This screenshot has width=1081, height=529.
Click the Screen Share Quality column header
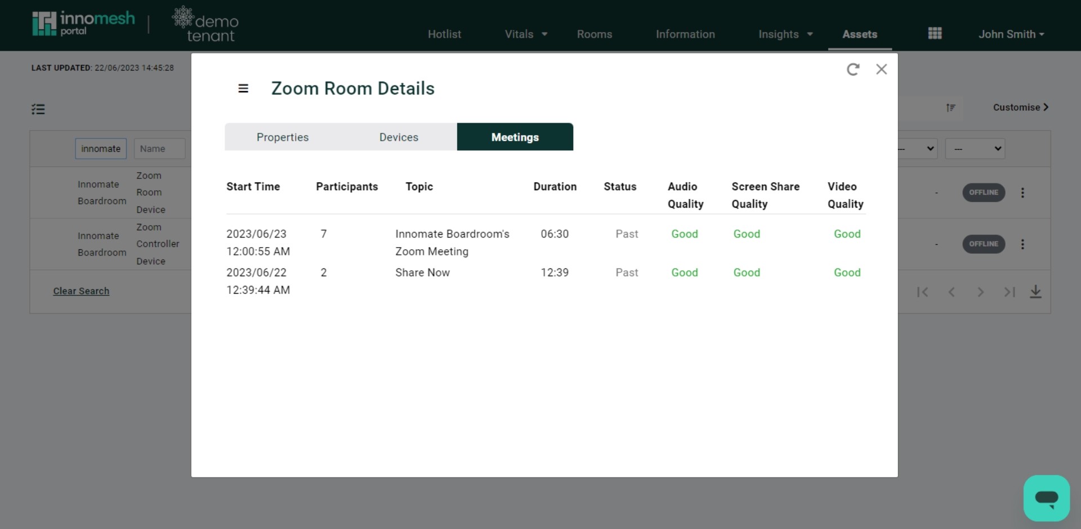pyautogui.click(x=766, y=195)
